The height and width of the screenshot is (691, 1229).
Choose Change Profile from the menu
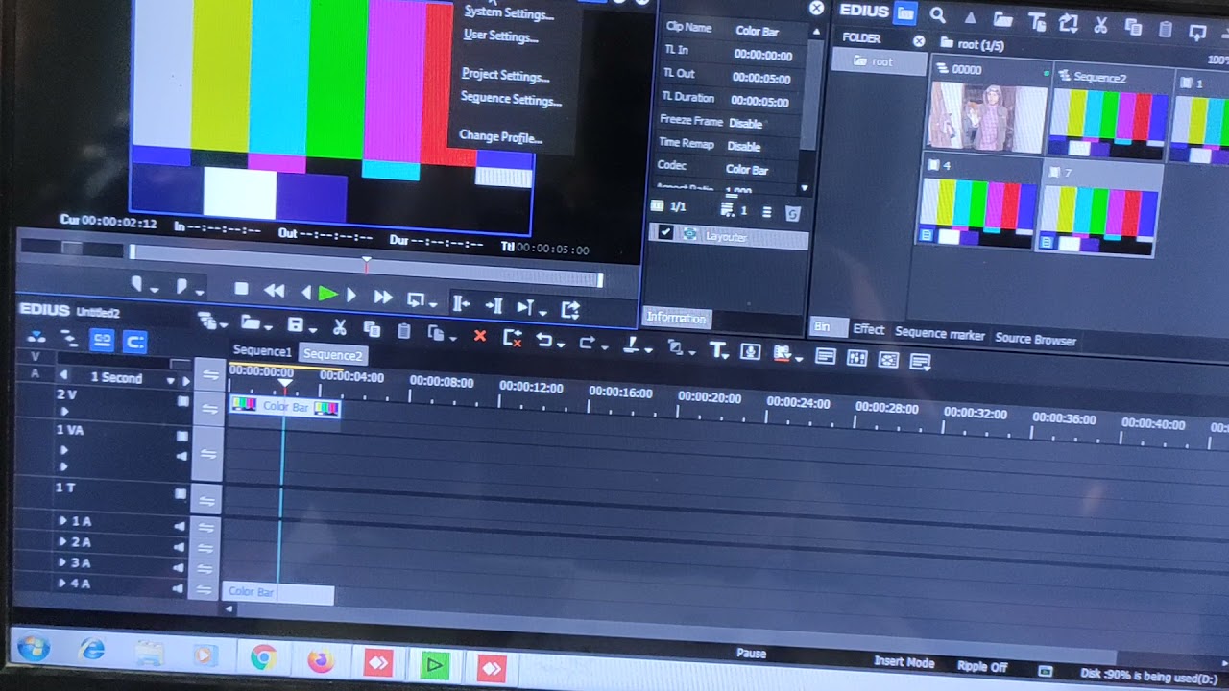[500, 136]
